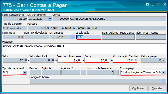Click the Histórico text area
The image size is (168, 94).
tap(84, 49)
